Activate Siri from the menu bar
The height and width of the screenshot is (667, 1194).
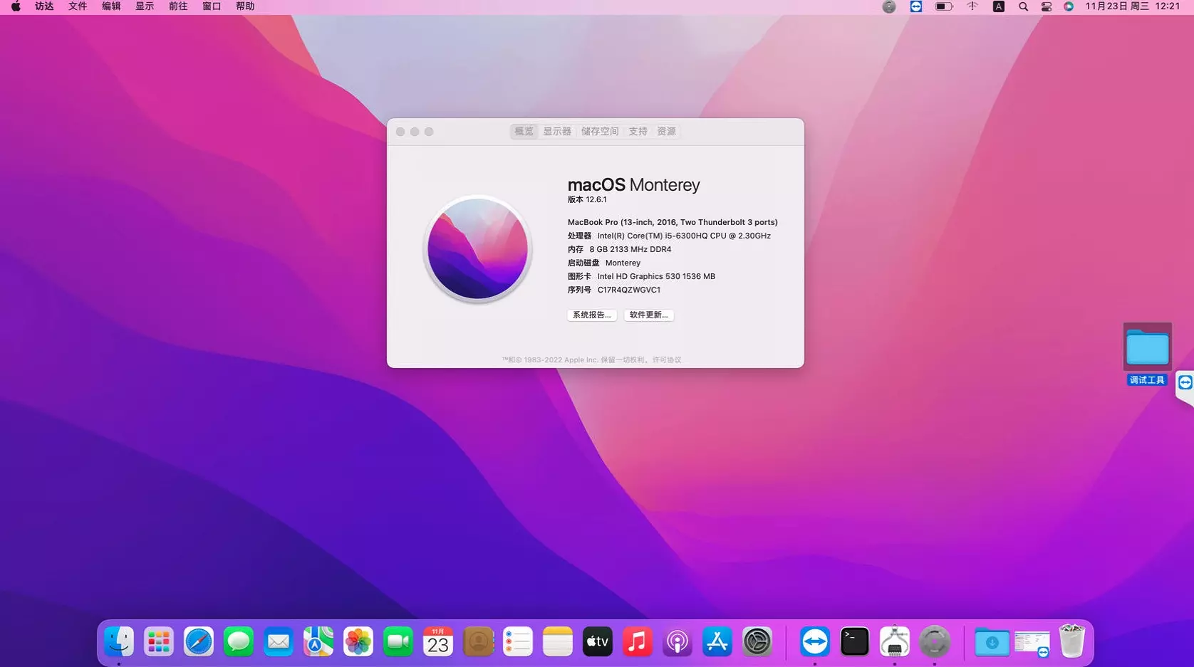point(1069,6)
